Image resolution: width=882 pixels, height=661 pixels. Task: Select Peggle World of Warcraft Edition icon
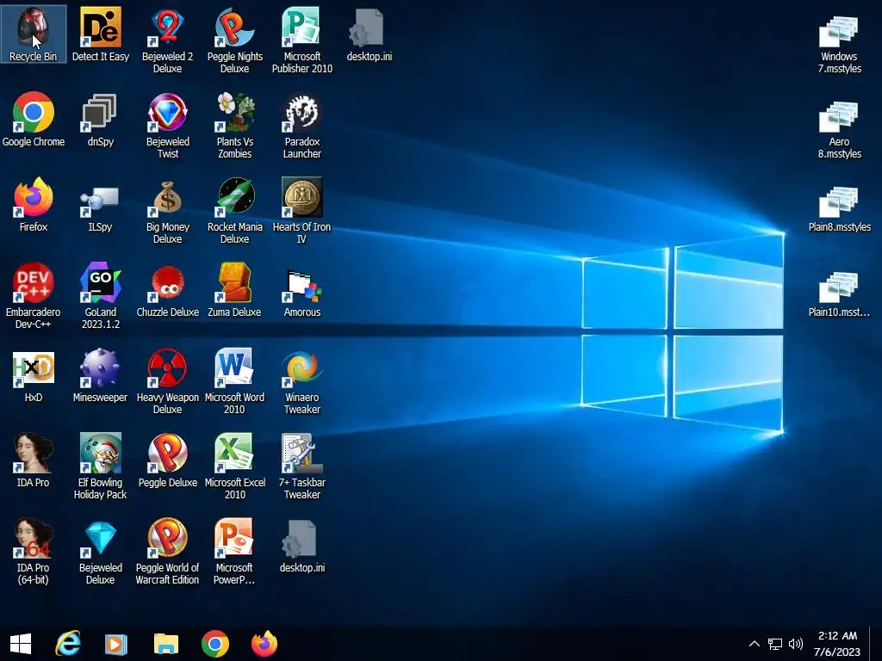(168, 552)
